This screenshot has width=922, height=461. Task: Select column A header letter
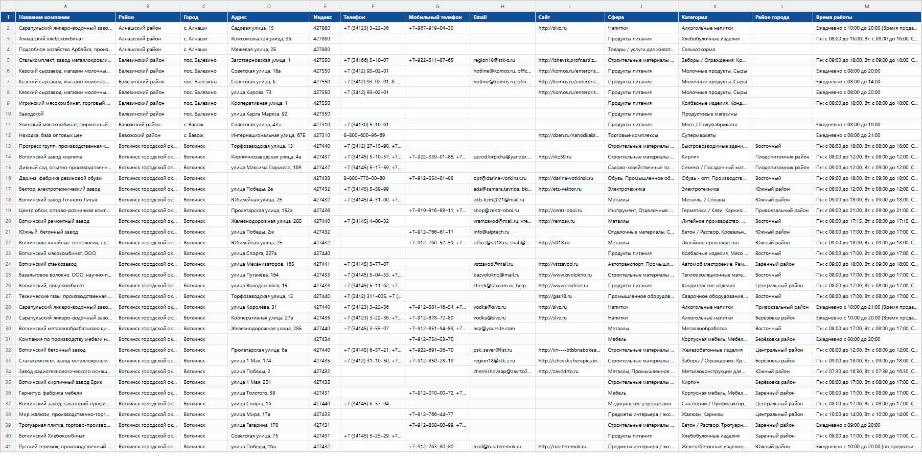pos(65,6)
